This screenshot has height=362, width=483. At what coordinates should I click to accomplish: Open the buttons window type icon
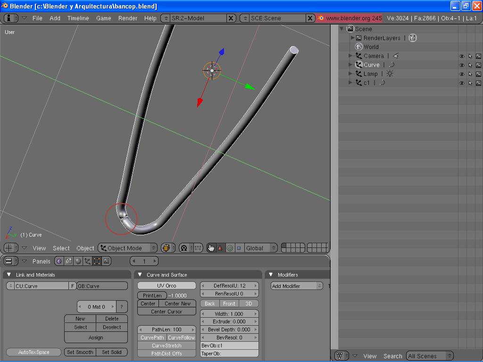point(11,261)
